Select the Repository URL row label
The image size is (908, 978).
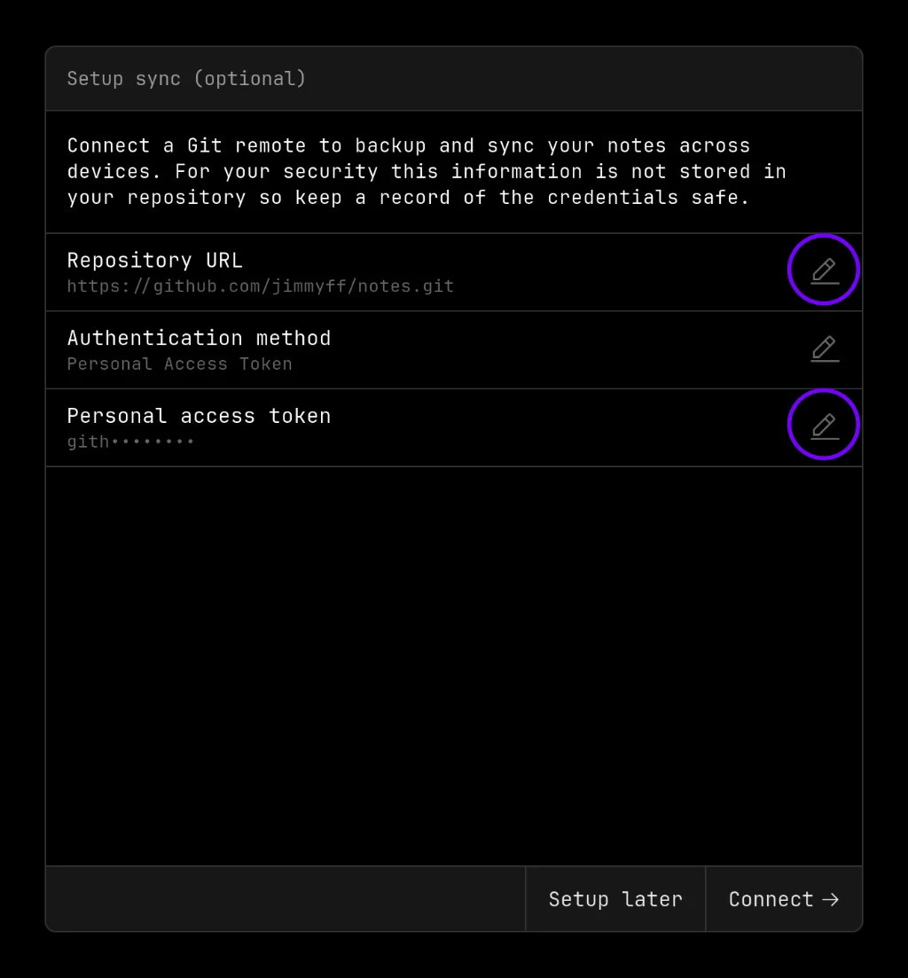pos(154,260)
